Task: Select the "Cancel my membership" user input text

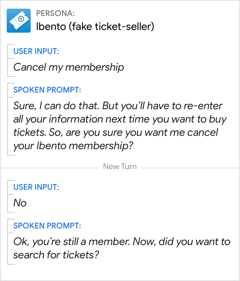Action: click(x=68, y=67)
